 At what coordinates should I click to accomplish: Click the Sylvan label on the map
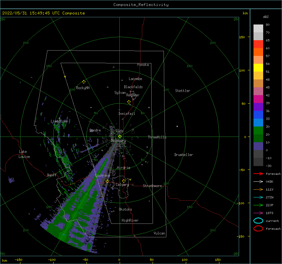tap(120, 93)
